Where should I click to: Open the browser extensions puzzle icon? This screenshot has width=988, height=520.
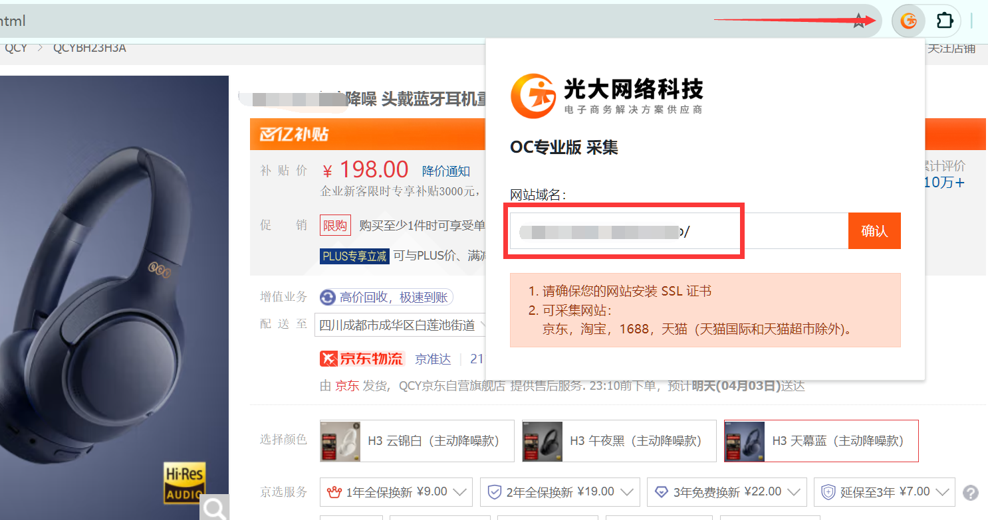(x=945, y=21)
